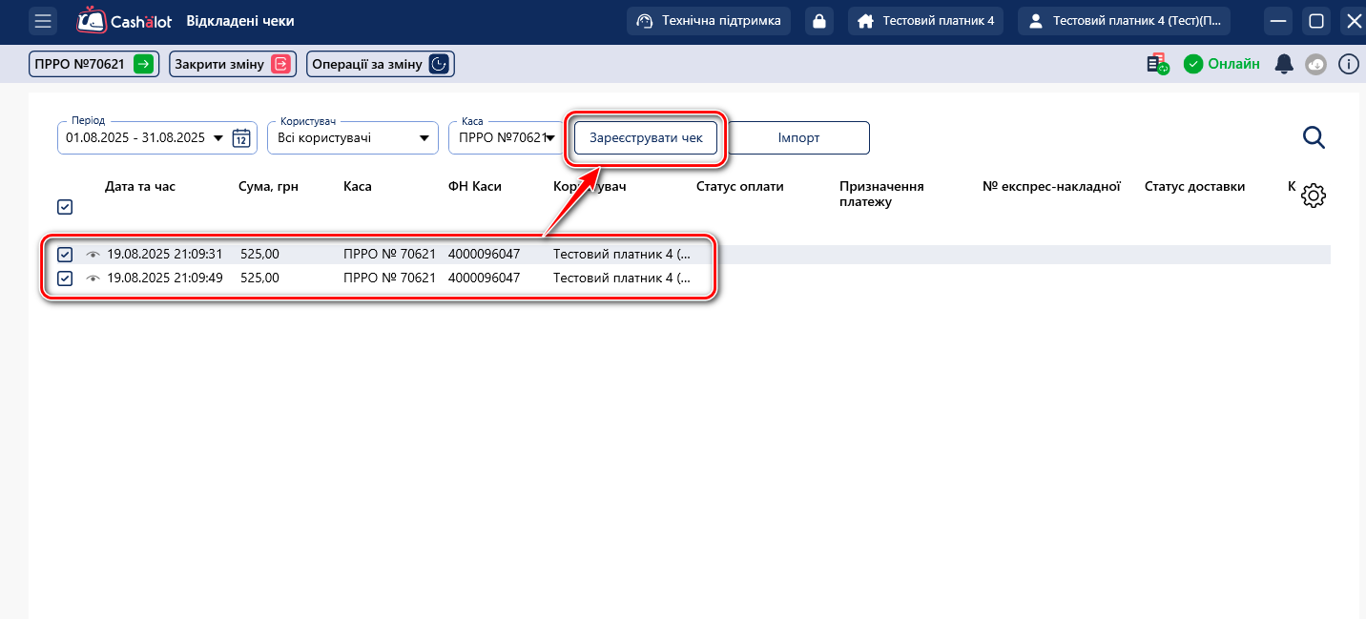
Task: Click the Імпорт button
Action: tap(798, 138)
